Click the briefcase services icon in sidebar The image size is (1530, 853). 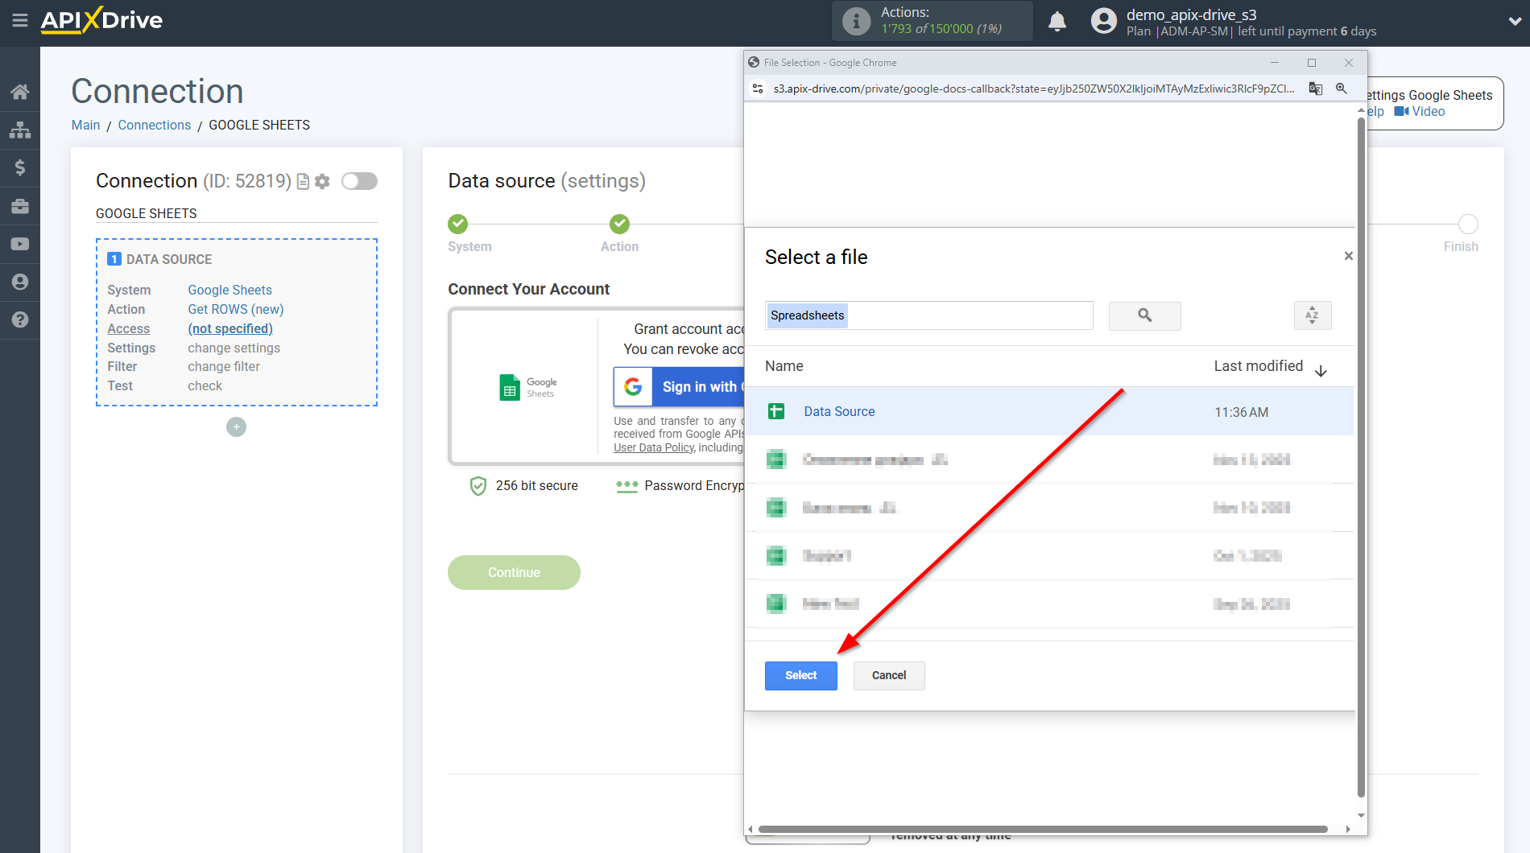click(x=20, y=206)
